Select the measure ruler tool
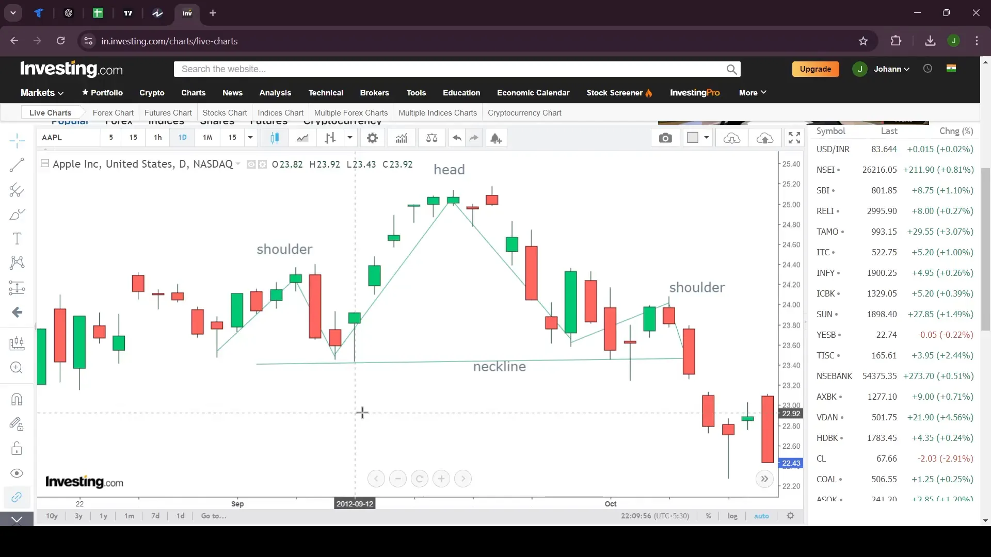 (x=17, y=343)
